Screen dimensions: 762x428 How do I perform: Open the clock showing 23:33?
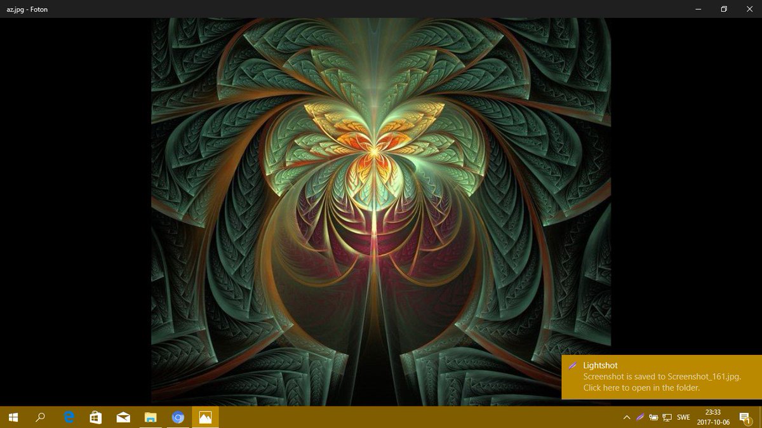(712, 417)
